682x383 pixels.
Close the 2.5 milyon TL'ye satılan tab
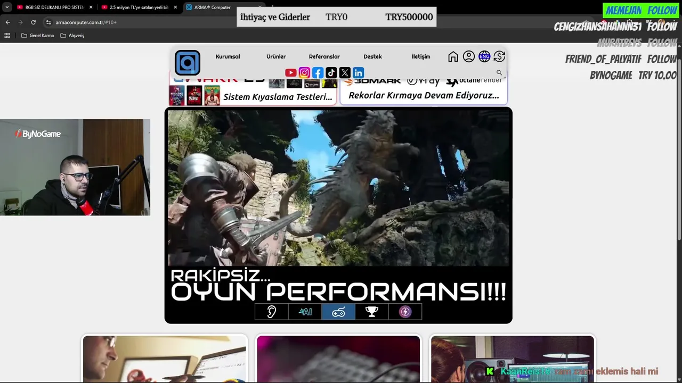[x=175, y=7]
